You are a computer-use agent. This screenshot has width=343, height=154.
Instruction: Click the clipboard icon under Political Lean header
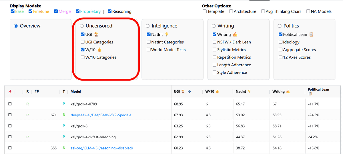point(310,94)
